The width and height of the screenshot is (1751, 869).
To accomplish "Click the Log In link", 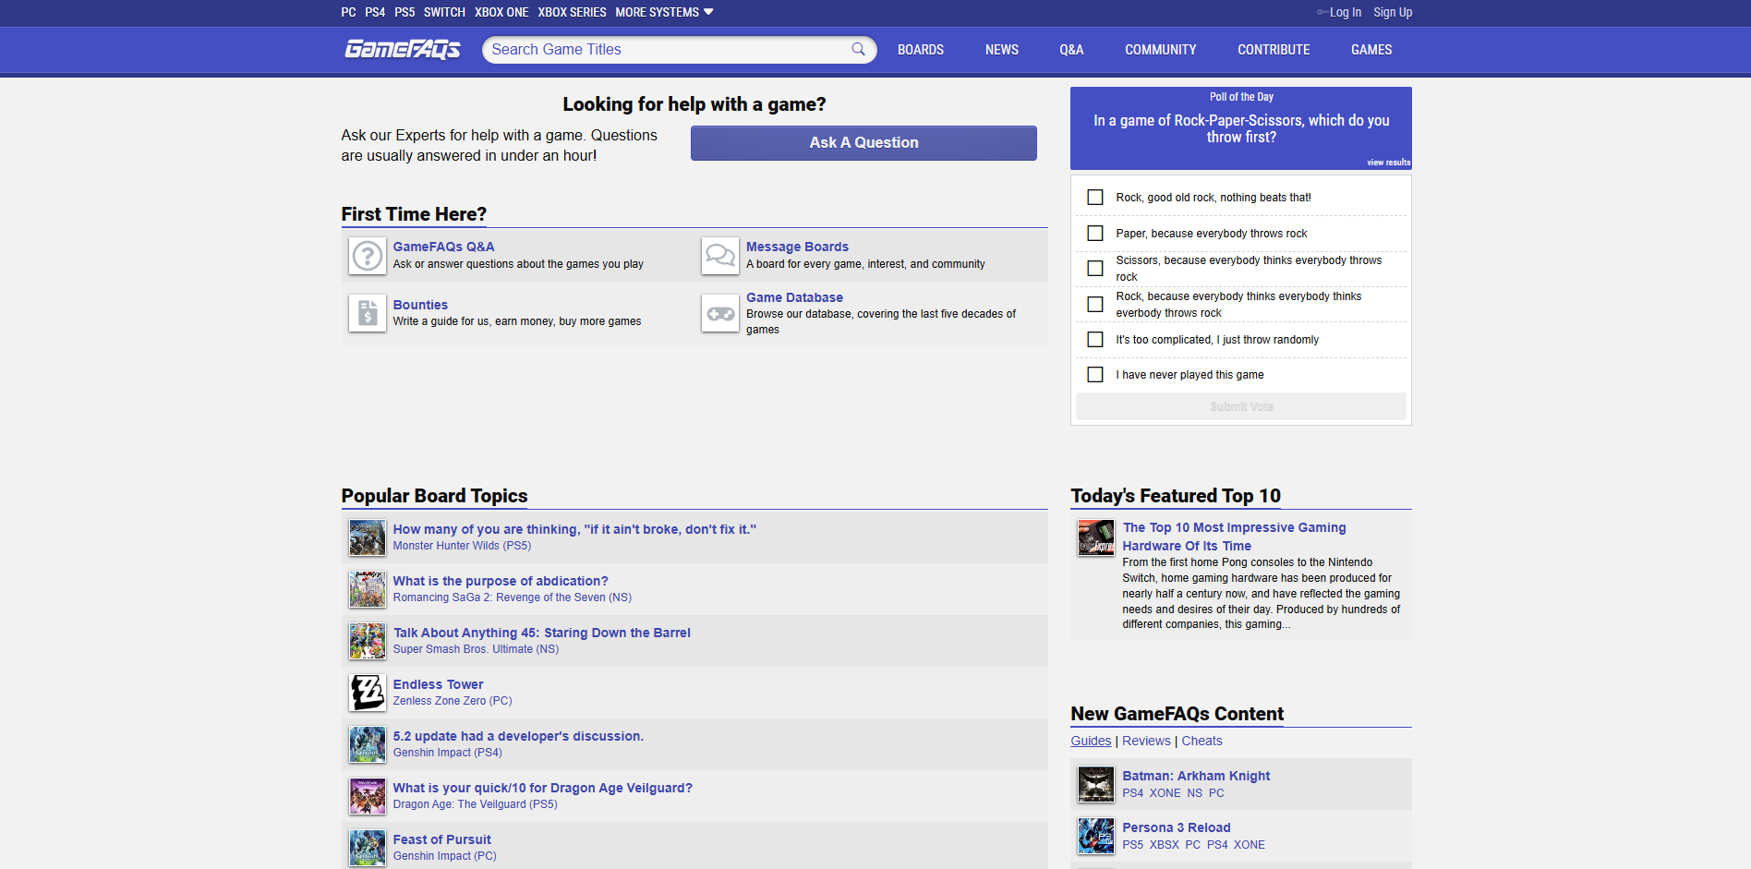I will pos(1345,12).
